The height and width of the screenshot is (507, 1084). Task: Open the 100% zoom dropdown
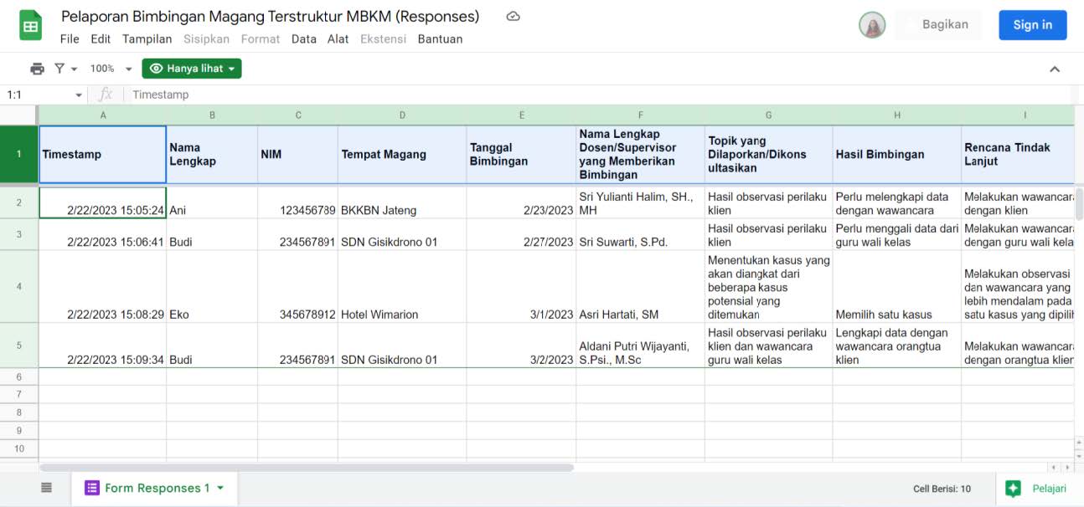point(111,69)
